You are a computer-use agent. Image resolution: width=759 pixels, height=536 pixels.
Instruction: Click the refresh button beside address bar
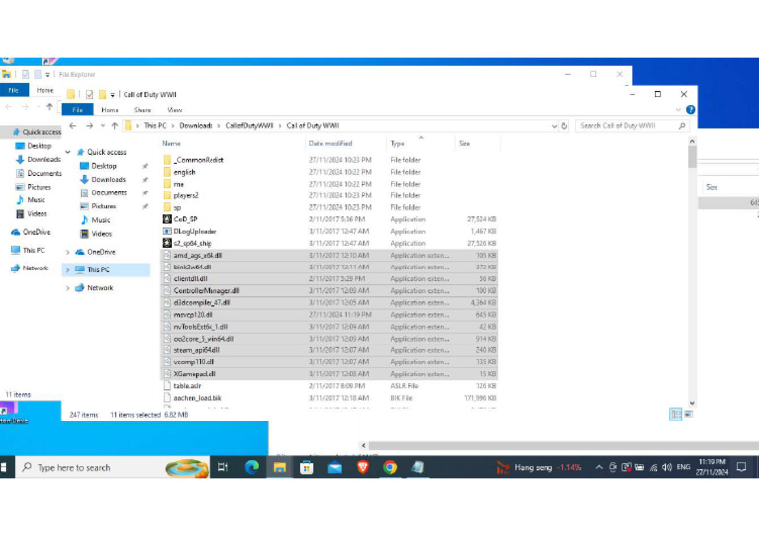(x=564, y=126)
